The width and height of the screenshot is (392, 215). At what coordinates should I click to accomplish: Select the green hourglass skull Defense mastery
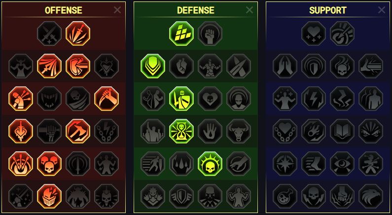point(181,131)
